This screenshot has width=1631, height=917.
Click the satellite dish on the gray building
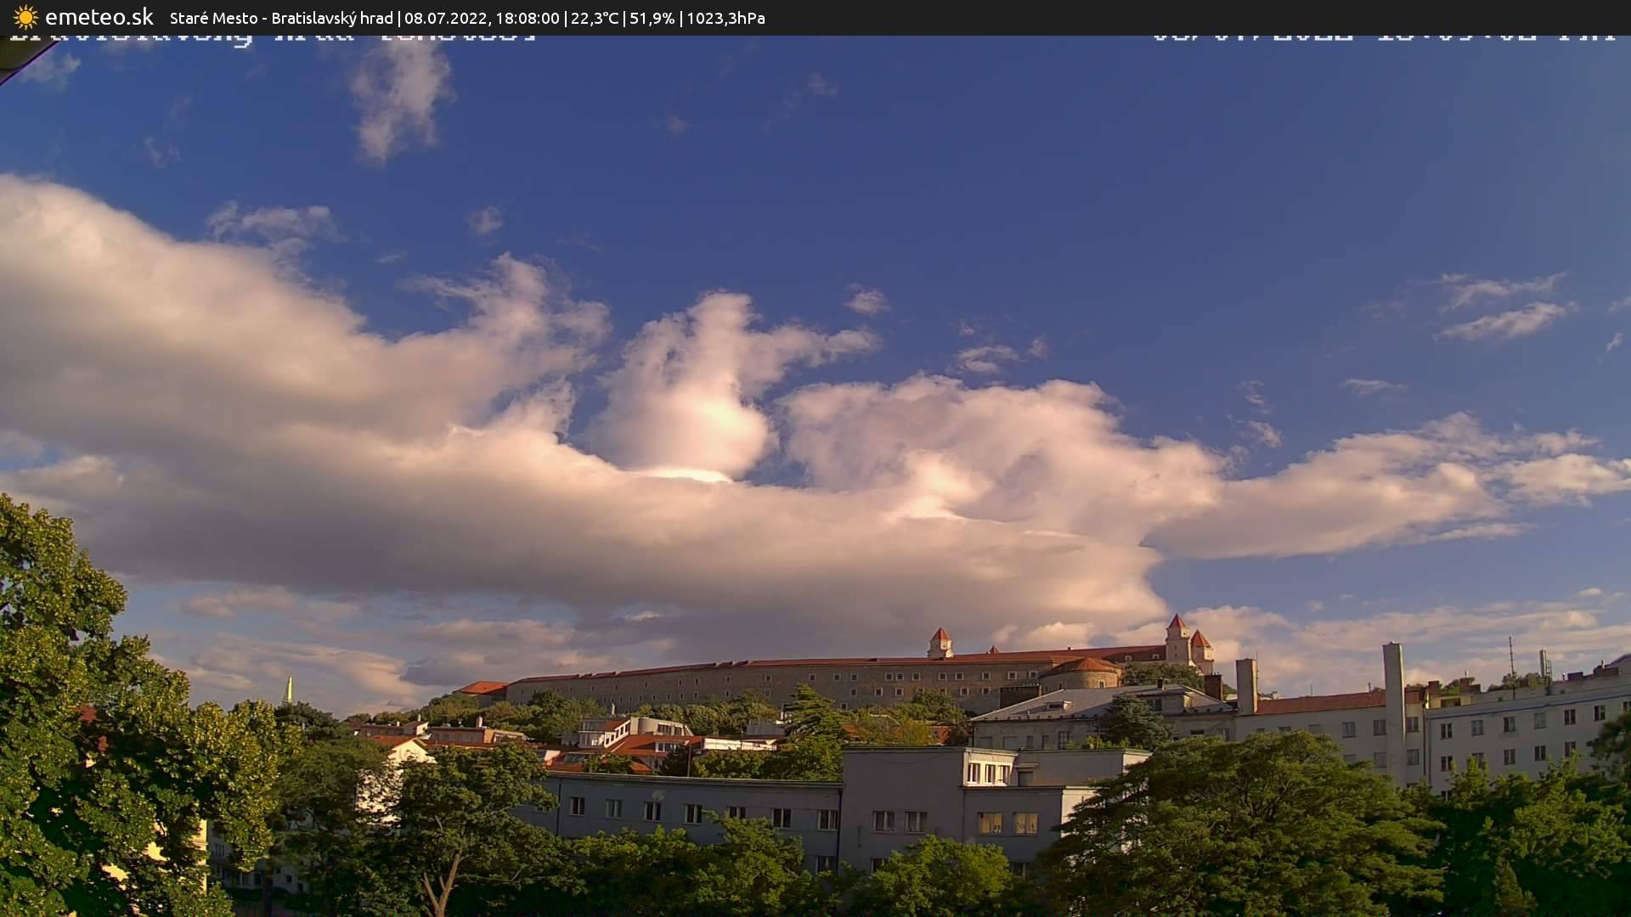(658, 796)
